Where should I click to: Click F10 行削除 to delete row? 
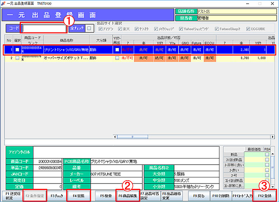point(220,196)
